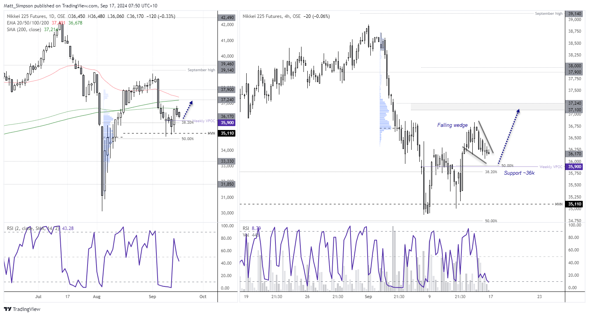The height and width of the screenshot is (316, 589).
Task: Click the 36,750 tick on 4h price axis
Action: [x=575, y=126]
